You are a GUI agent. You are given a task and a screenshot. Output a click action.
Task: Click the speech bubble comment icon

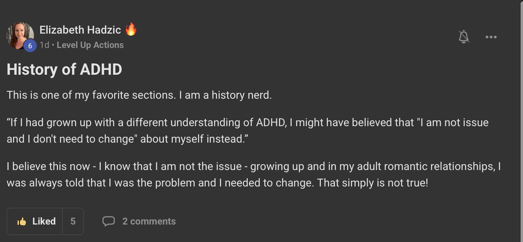point(109,221)
